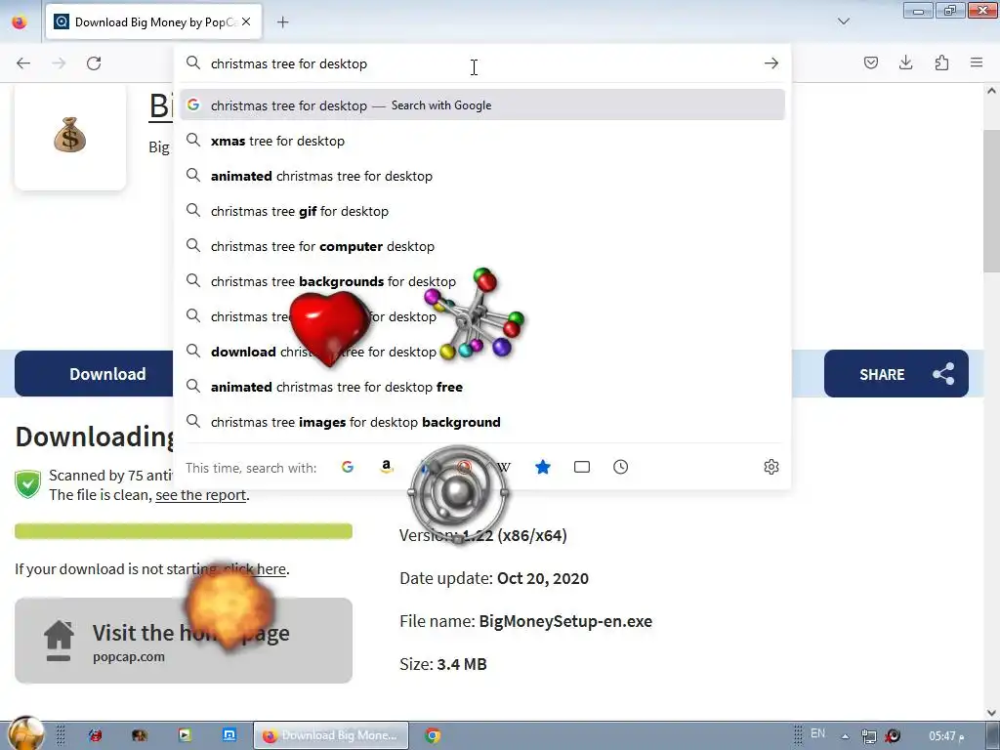Close the Download Big Money tab
The height and width of the screenshot is (750, 1000).
click(x=246, y=21)
